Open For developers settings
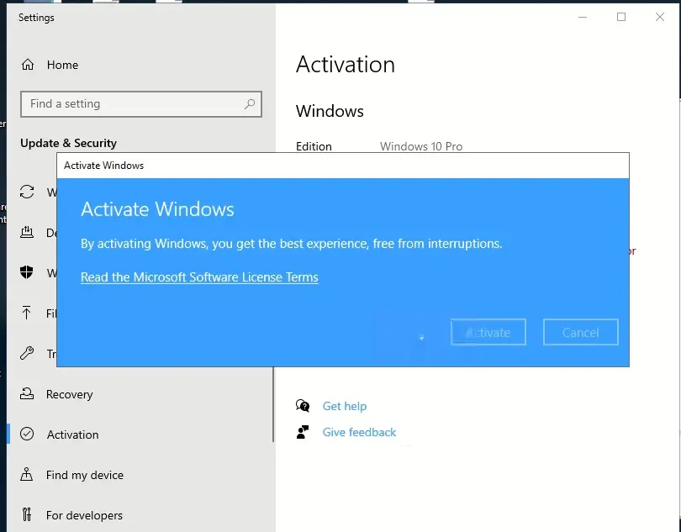 click(x=84, y=515)
